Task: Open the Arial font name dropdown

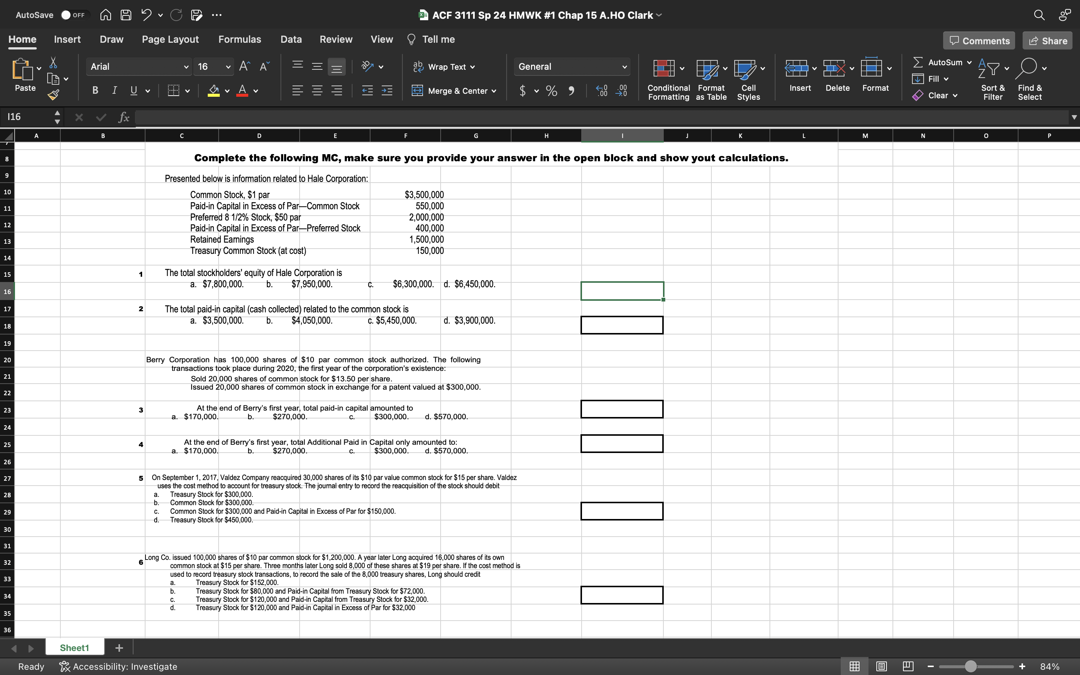Action: click(186, 67)
